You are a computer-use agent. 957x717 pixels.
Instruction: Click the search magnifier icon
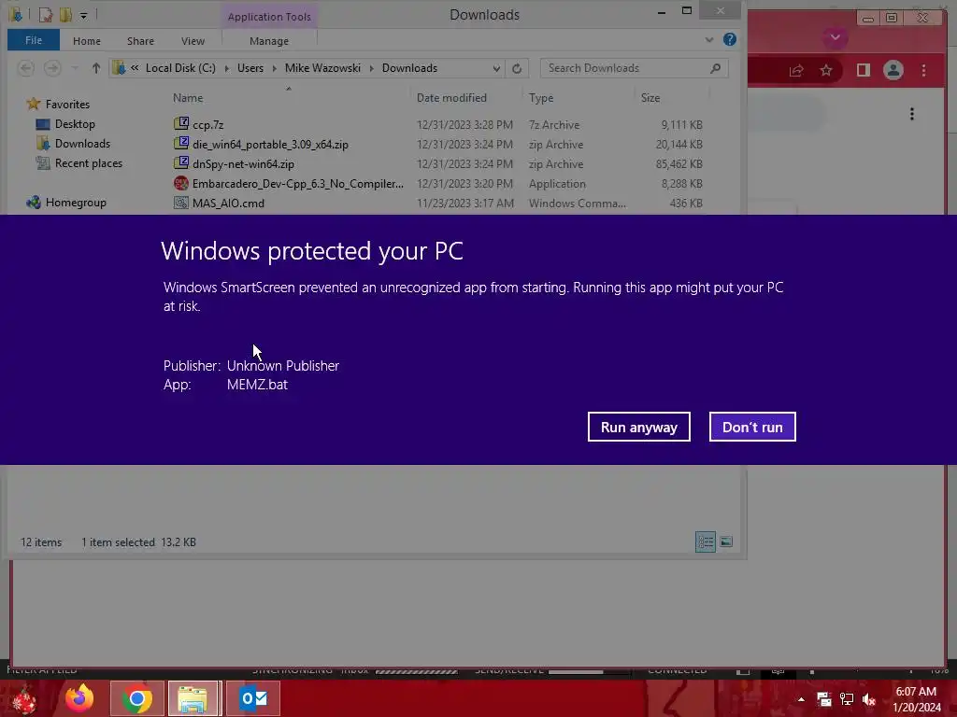[715, 68]
